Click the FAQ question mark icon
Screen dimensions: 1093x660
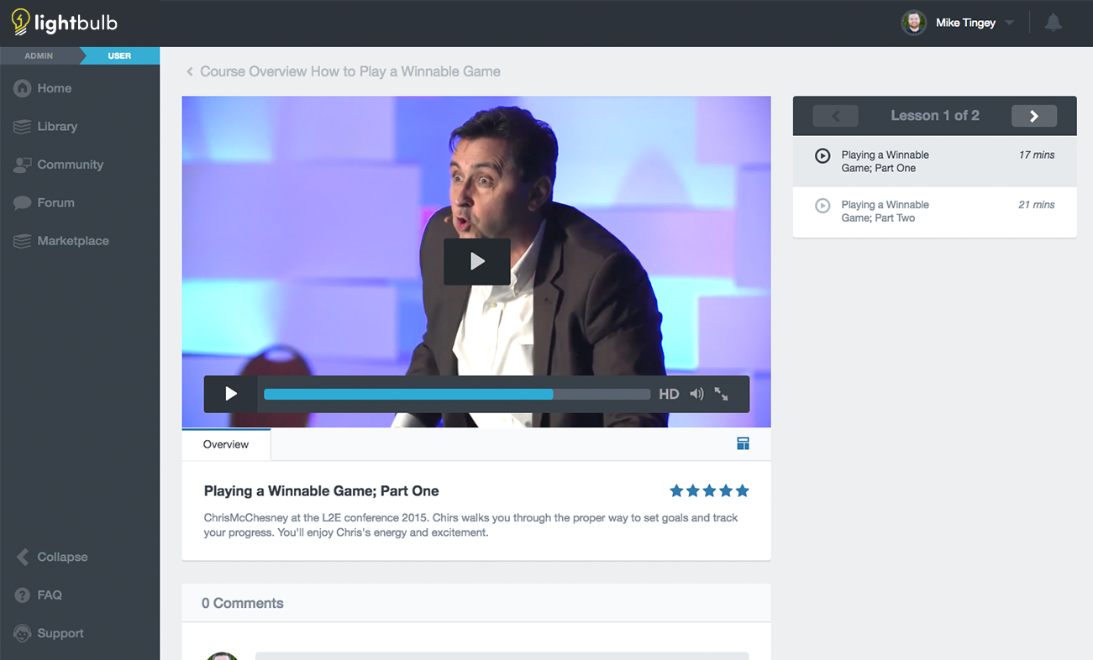coord(23,595)
